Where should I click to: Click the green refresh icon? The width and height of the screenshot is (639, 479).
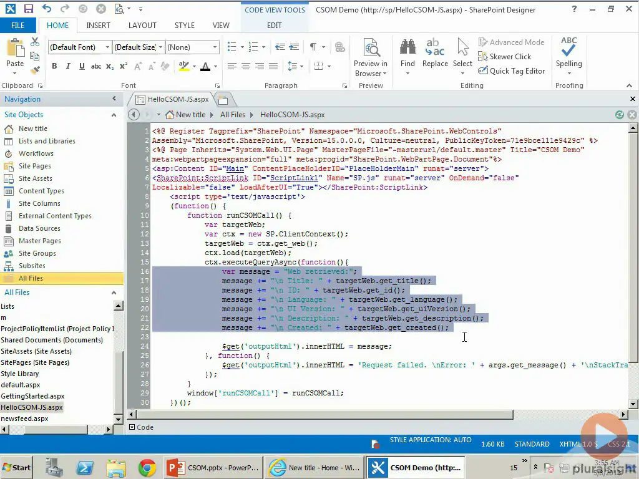point(620,115)
